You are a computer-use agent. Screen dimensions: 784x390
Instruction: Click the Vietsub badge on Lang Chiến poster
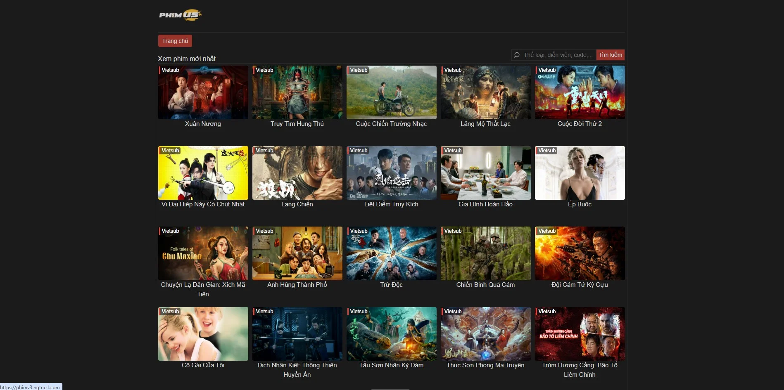point(264,150)
